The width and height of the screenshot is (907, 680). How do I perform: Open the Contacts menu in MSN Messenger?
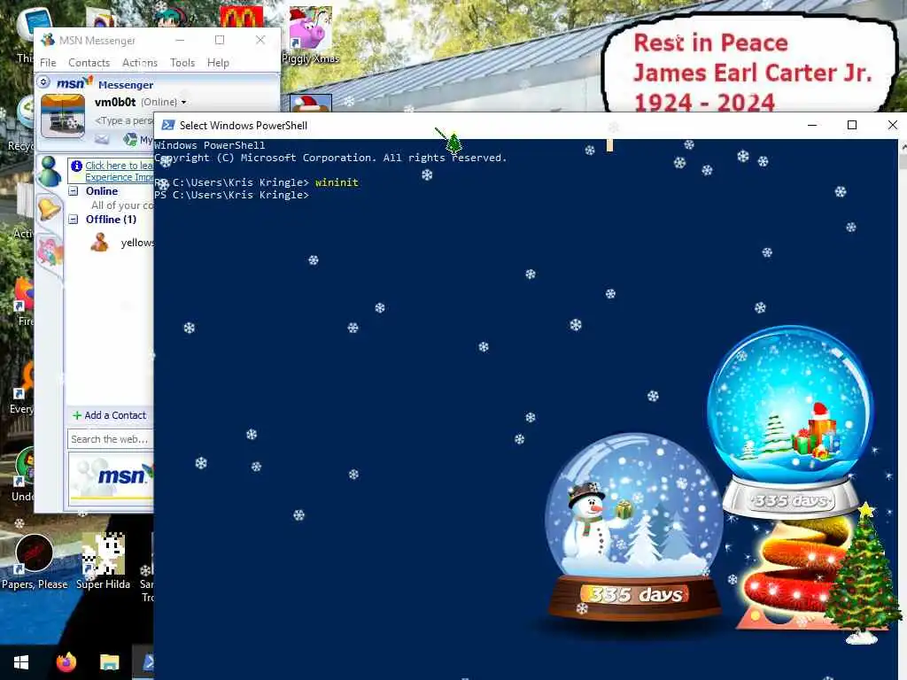[89, 63]
